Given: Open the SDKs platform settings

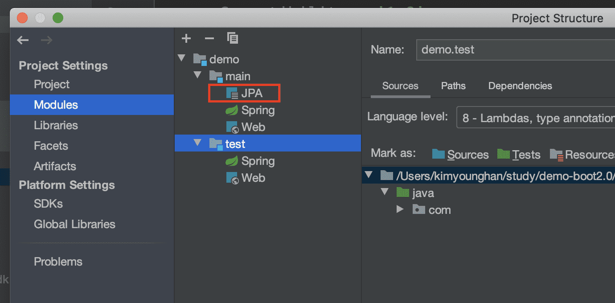Looking at the screenshot, I should click(48, 204).
